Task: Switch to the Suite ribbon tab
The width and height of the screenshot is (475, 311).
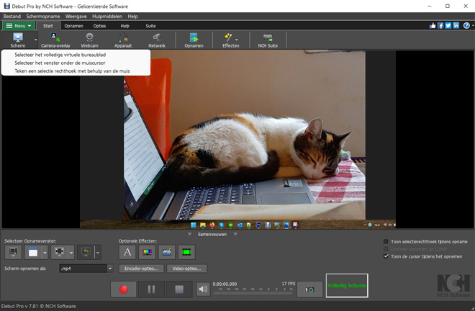Action: [150, 26]
